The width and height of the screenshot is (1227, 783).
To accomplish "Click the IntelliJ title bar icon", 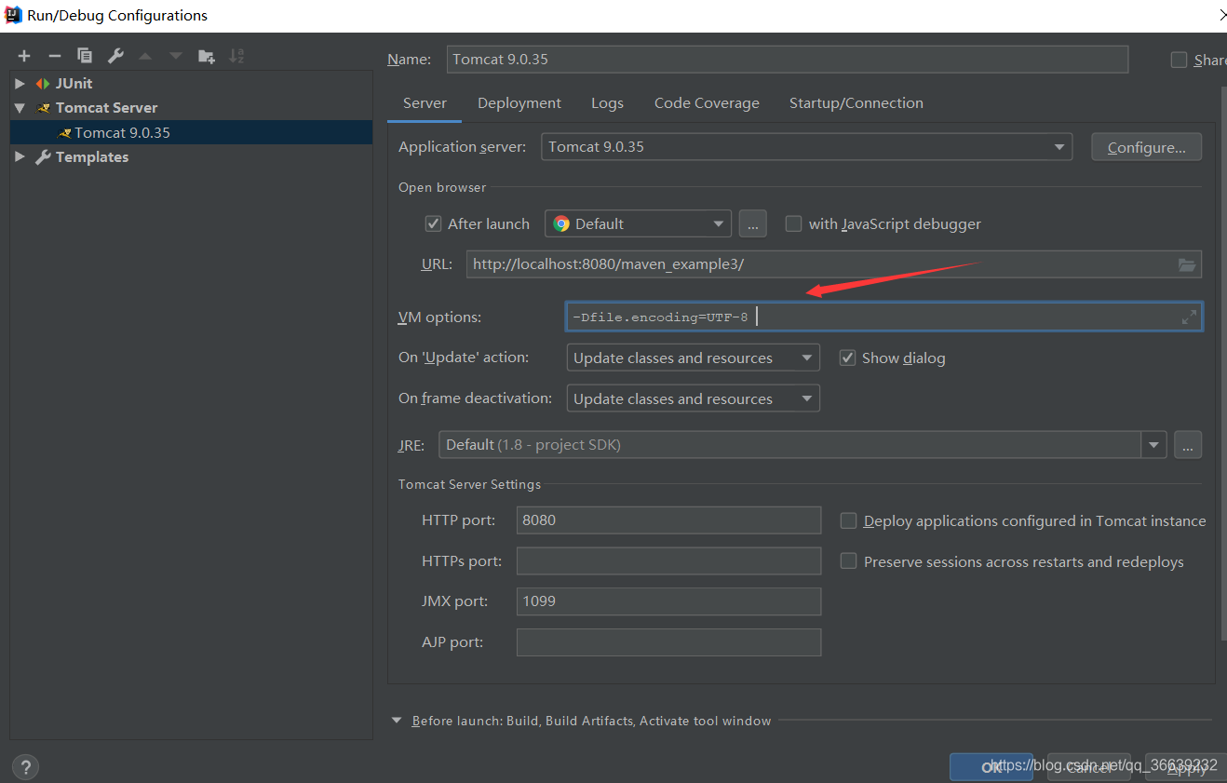I will [13, 15].
